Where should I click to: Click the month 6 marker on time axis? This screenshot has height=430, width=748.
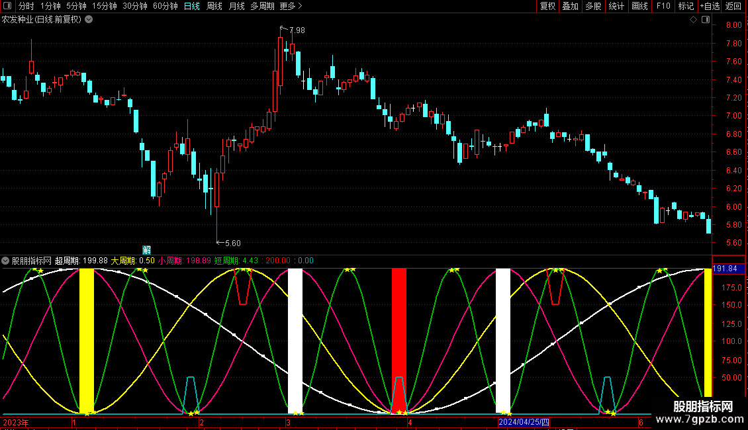pos(641,422)
